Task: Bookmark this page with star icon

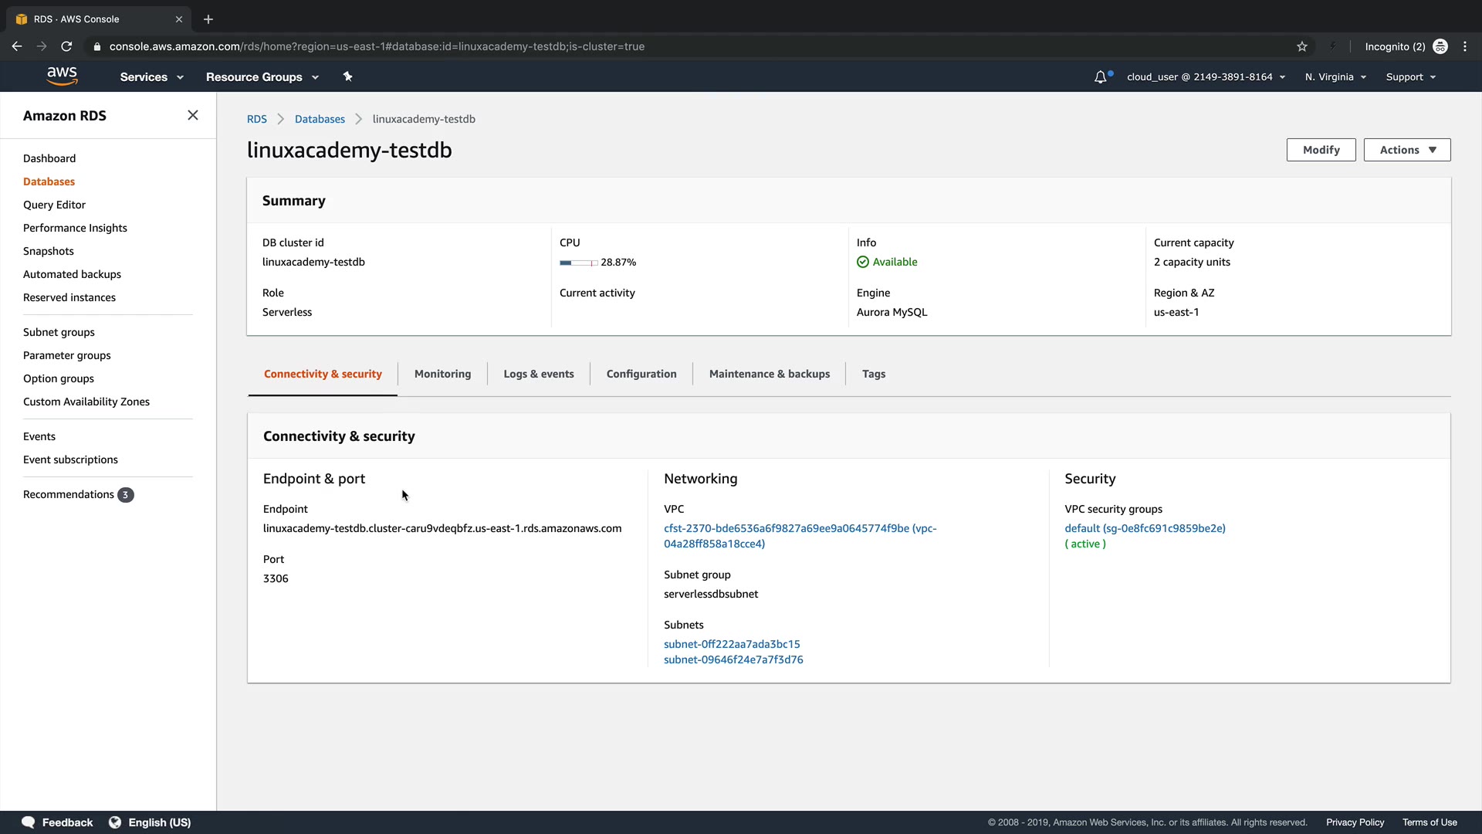Action: pyautogui.click(x=1302, y=46)
